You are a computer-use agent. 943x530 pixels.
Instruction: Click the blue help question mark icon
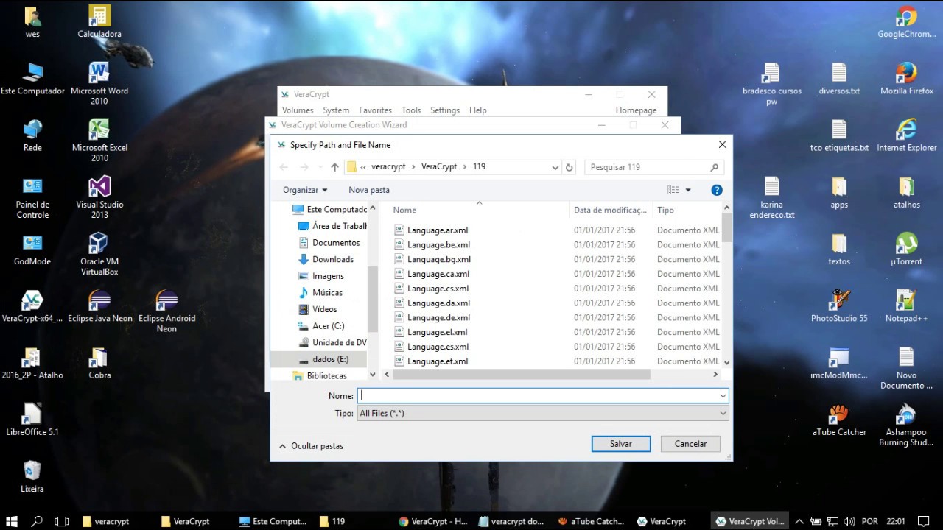(717, 190)
